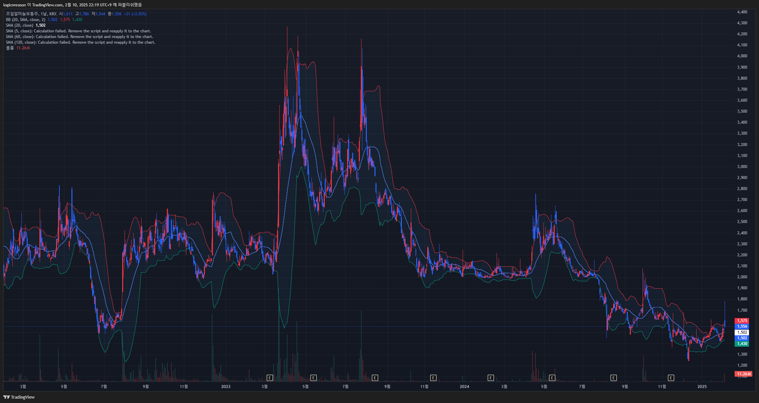The image size is (759, 403).
Task: Open the E earnings marker between 2024 and 3월 2024
Action: pyautogui.click(x=491, y=378)
